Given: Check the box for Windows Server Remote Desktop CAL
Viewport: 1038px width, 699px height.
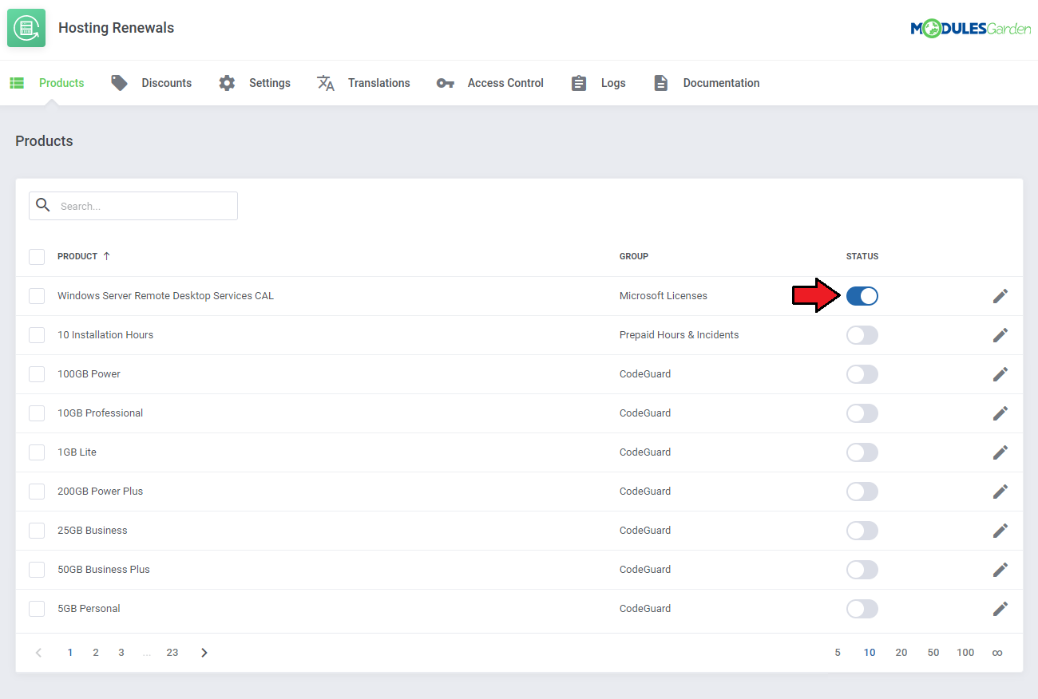Looking at the screenshot, I should coord(37,296).
